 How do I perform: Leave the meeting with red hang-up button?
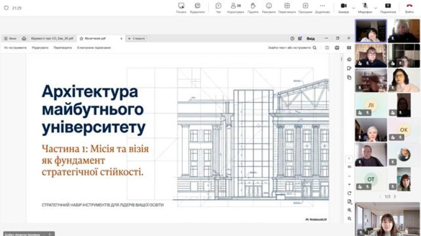pos(409,8)
